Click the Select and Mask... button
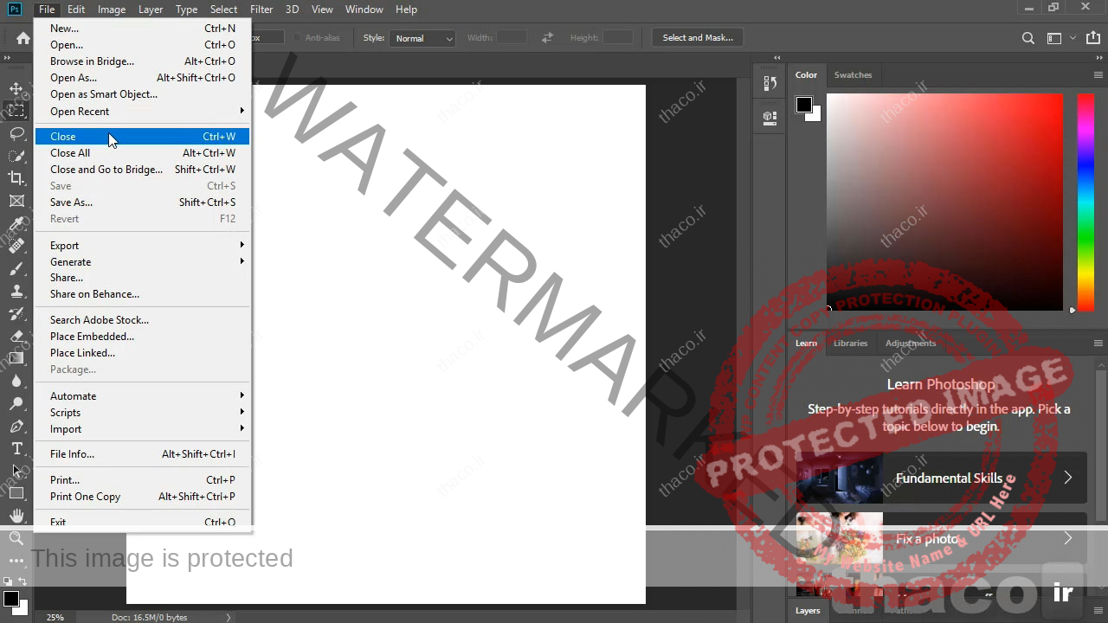The image size is (1108, 623). pyautogui.click(x=698, y=38)
